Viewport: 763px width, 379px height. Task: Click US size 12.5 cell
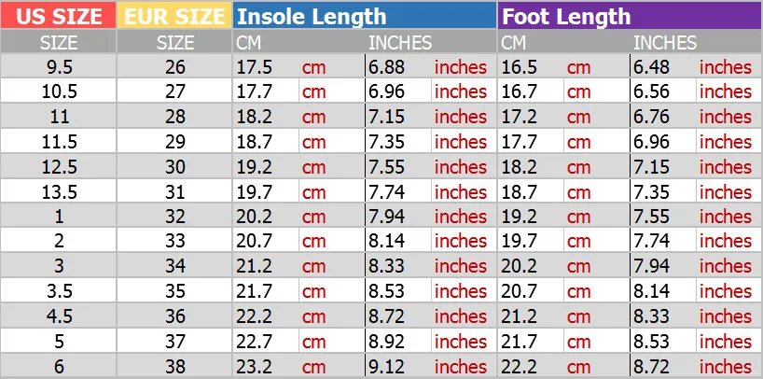click(x=58, y=167)
